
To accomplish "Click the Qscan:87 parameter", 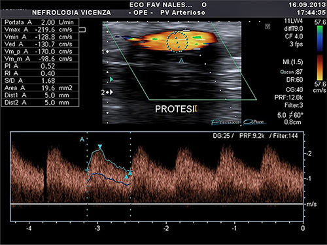I will pyautogui.click(x=292, y=72).
